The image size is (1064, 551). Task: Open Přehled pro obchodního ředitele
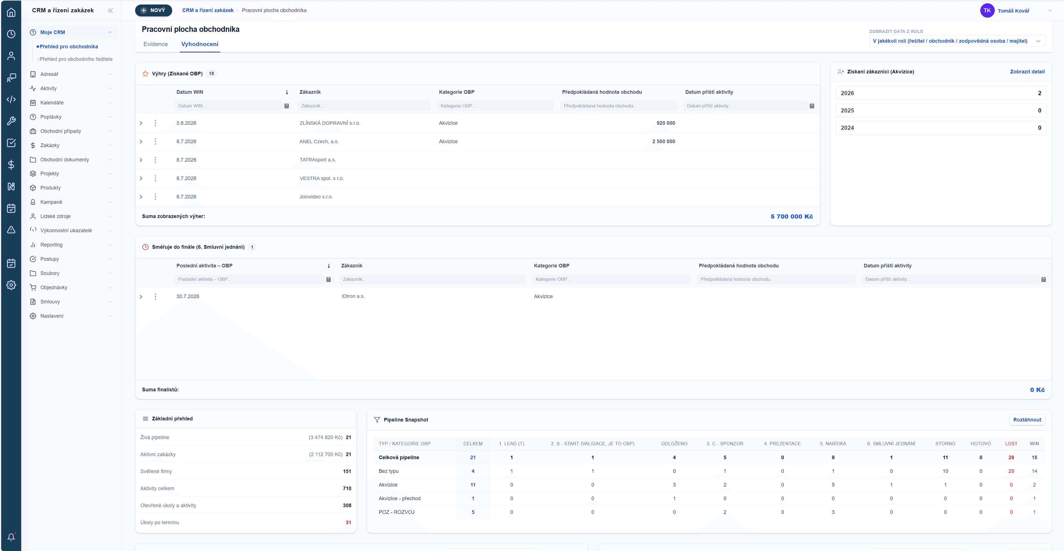click(x=76, y=59)
